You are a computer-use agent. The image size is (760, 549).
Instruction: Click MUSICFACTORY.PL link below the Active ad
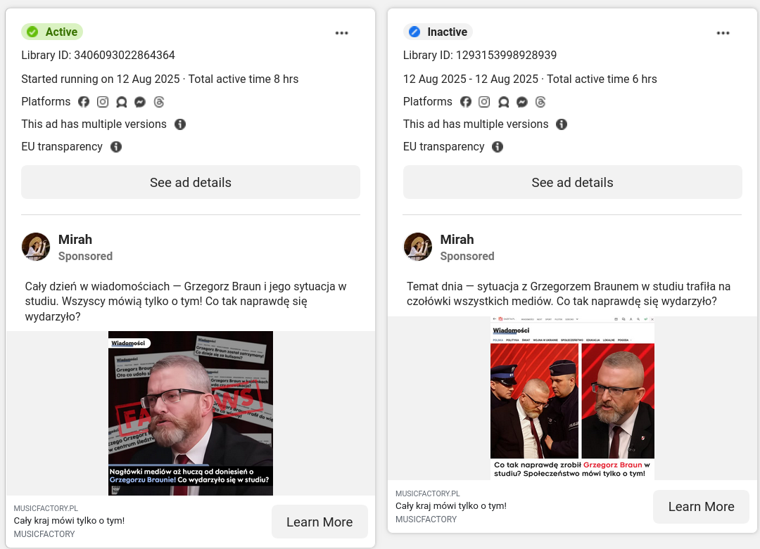(46, 508)
